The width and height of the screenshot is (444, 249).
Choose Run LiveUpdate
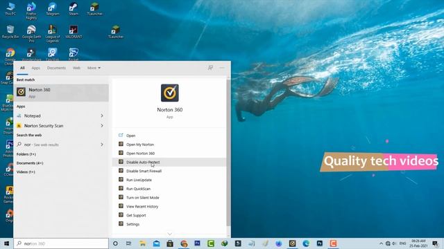click(169, 180)
